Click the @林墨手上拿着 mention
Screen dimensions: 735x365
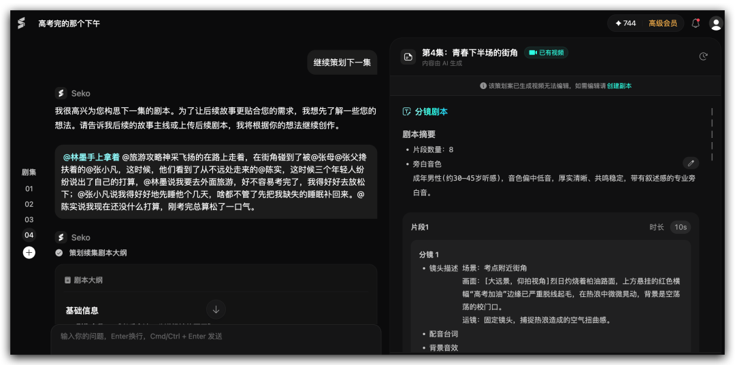point(91,157)
